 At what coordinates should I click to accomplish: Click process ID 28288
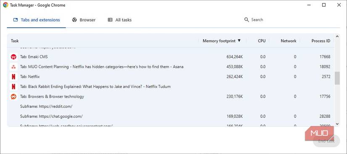click(325, 117)
